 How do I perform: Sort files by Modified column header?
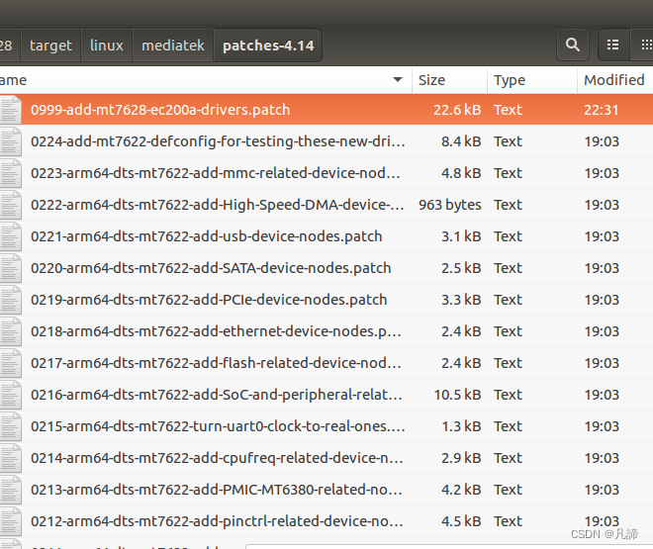615,80
